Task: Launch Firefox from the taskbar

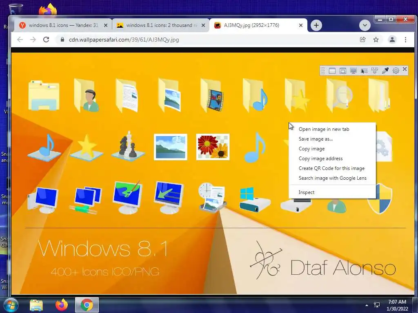Action: click(x=62, y=305)
